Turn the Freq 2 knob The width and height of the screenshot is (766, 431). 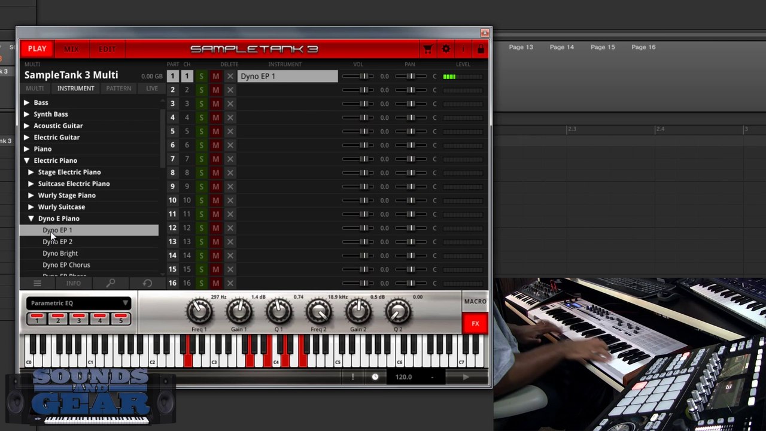(318, 311)
